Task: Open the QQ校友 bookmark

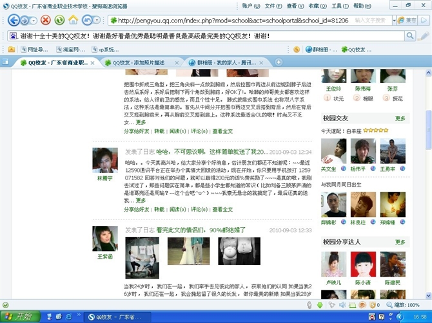Action: click(x=356, y=50)
